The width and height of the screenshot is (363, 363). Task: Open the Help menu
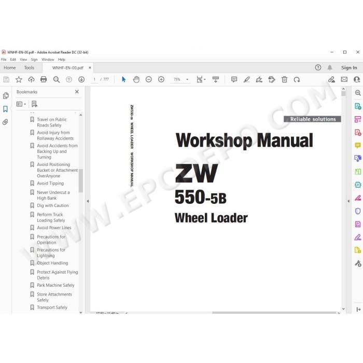pos(62,60)
